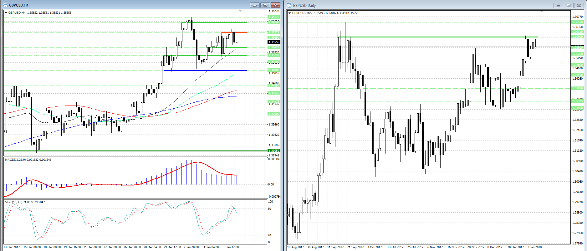
Task: Select the long green line on Daily chart
Action: [x=438, y=37]
